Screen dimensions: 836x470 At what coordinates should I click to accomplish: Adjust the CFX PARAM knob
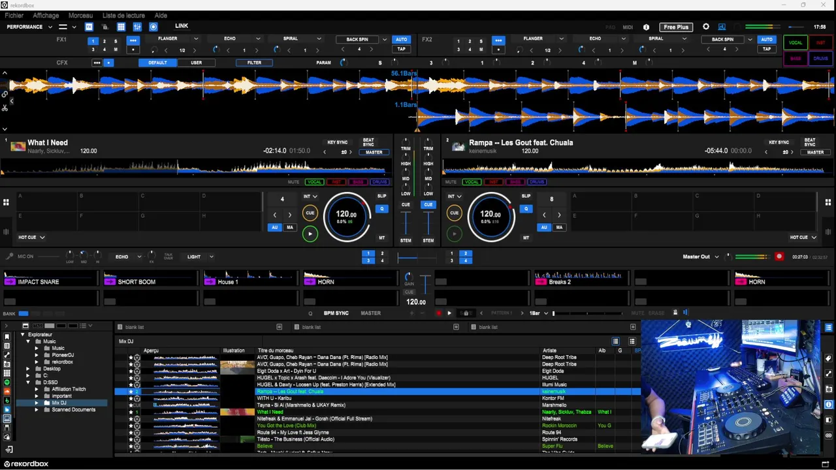(343, 63)
